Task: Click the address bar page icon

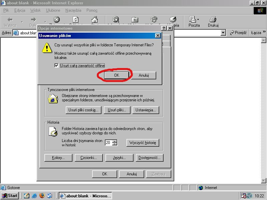Action: click(x=16, y=33)
